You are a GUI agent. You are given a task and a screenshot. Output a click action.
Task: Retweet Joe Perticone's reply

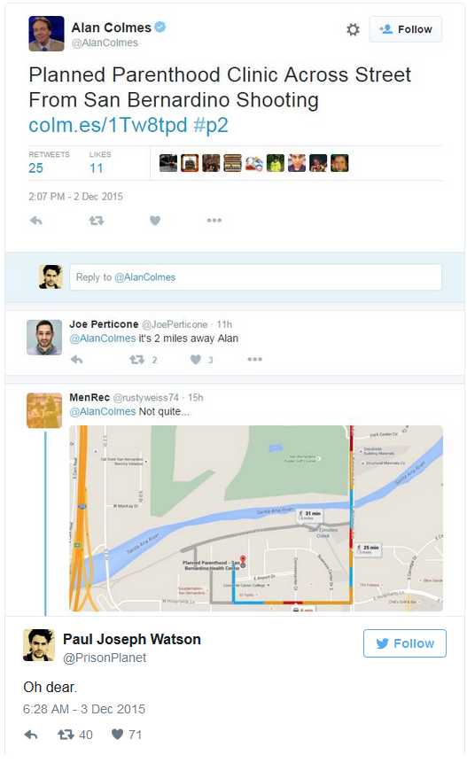pyautogui.click(x=136, y=360)
